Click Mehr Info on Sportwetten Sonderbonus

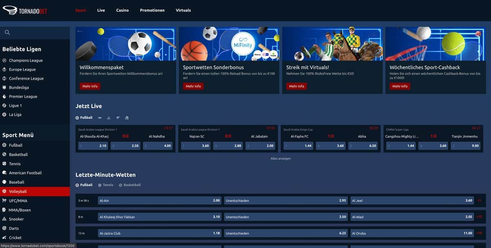(193, 86)
